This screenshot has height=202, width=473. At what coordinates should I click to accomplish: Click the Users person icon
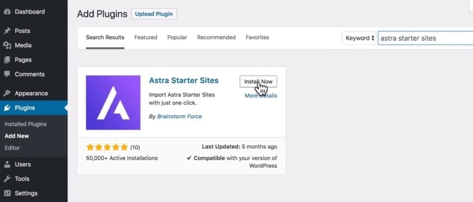pyautogui.click(x=7, y=164)
